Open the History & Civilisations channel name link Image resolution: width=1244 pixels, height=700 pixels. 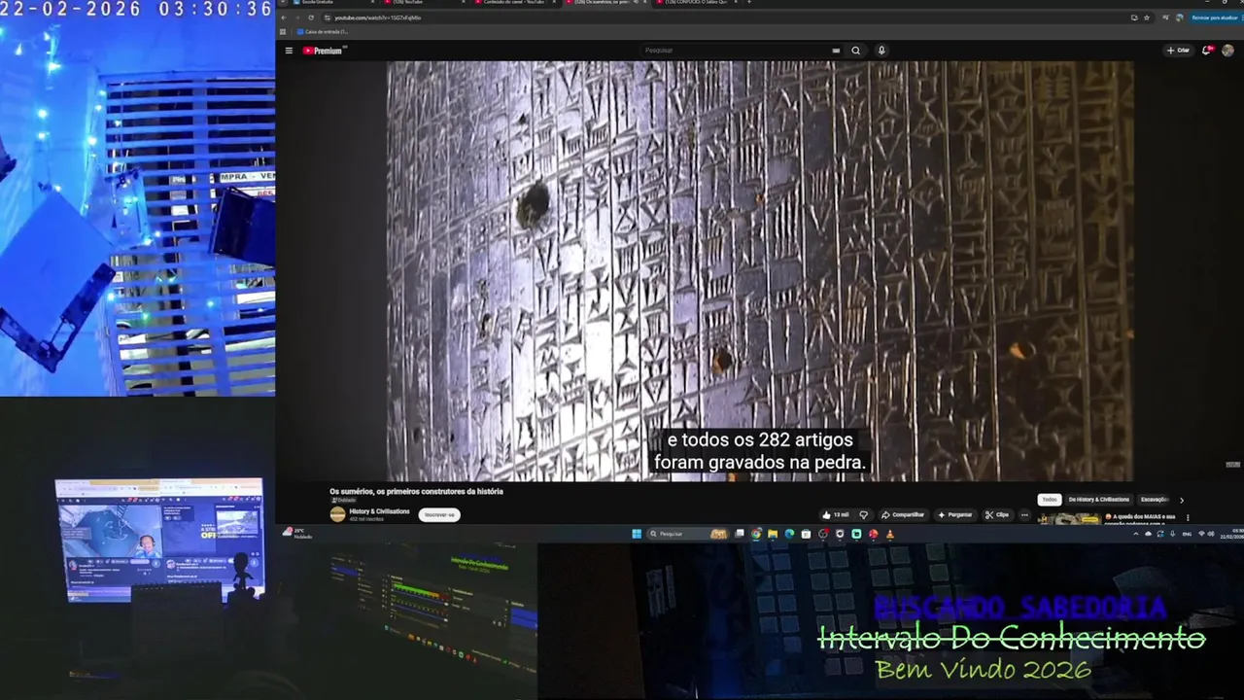380,511
